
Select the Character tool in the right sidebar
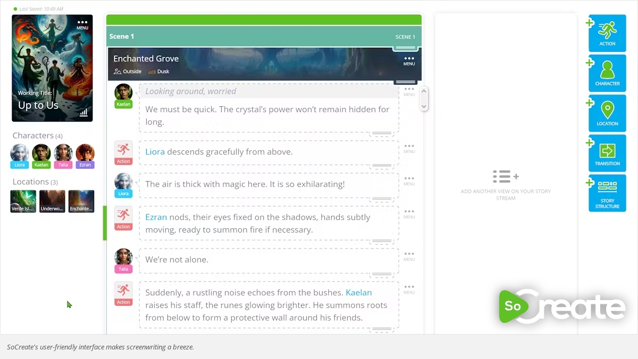607,73
